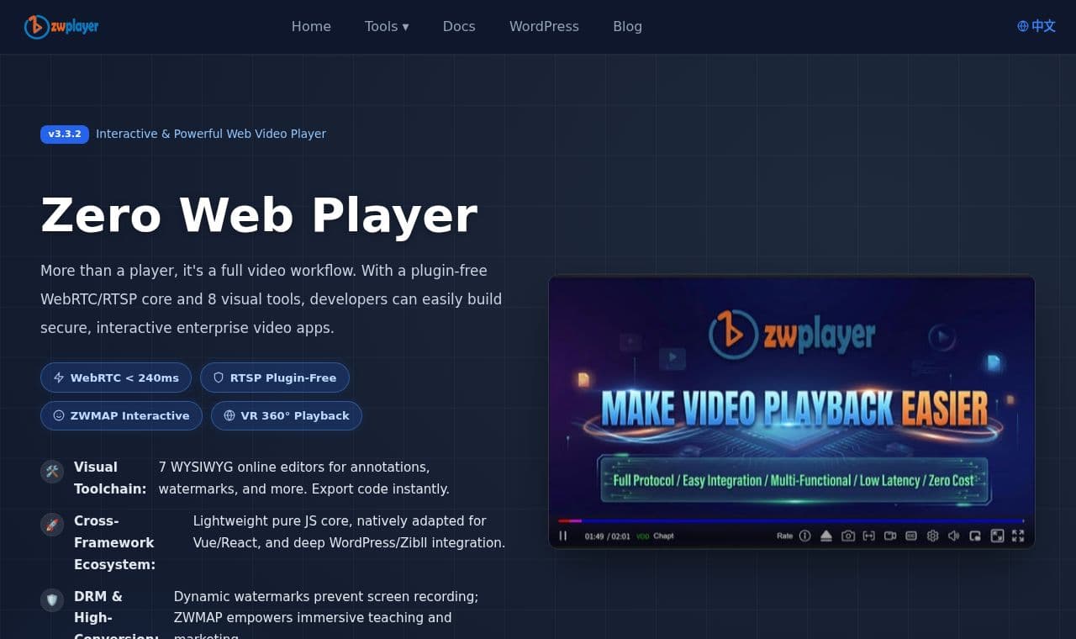Image resolution: width=1076 pixels, height=639 pixels.
Task: Click the zwplayer logo in header
Action: (x=61, y=26)
